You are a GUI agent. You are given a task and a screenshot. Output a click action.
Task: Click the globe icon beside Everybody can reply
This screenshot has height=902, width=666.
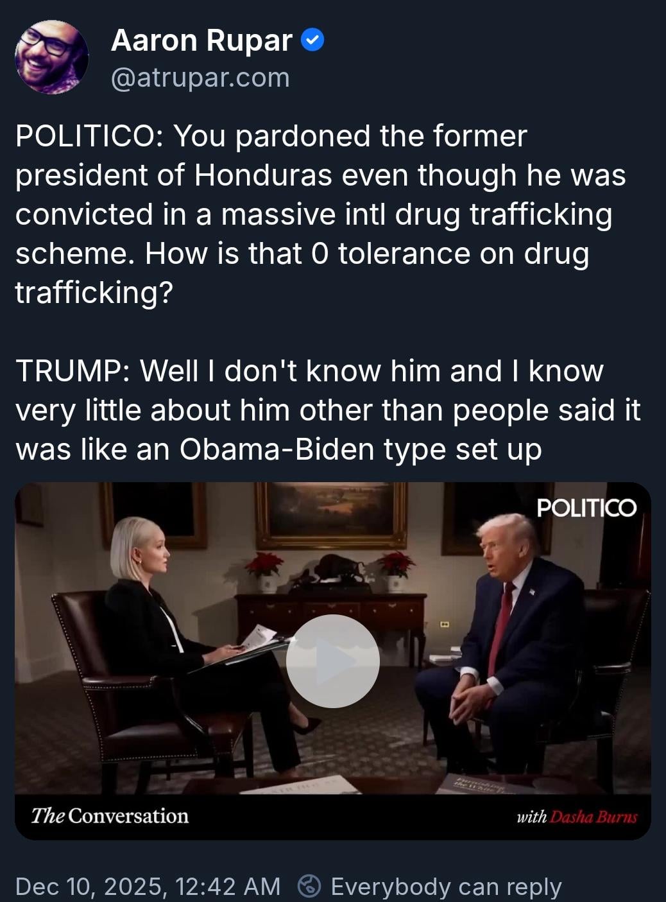(x=309, y=886)
